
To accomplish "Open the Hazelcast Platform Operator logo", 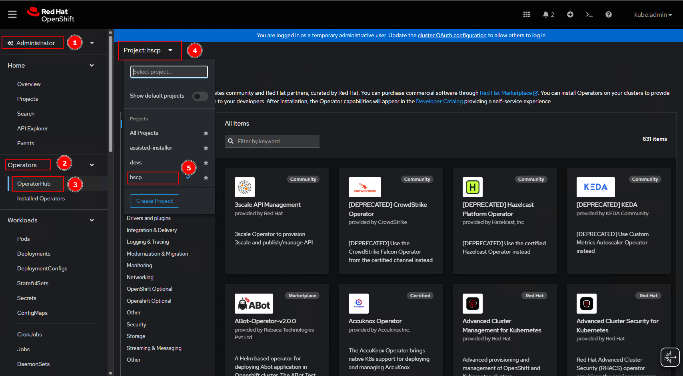I will point(473,187).
